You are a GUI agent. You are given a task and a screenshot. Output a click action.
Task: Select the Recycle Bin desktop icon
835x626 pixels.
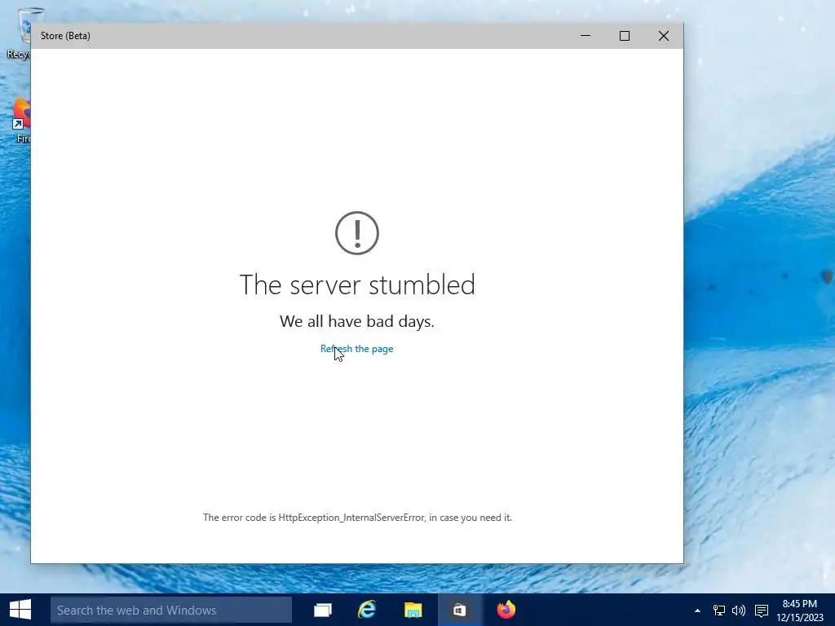coord(19,33)
